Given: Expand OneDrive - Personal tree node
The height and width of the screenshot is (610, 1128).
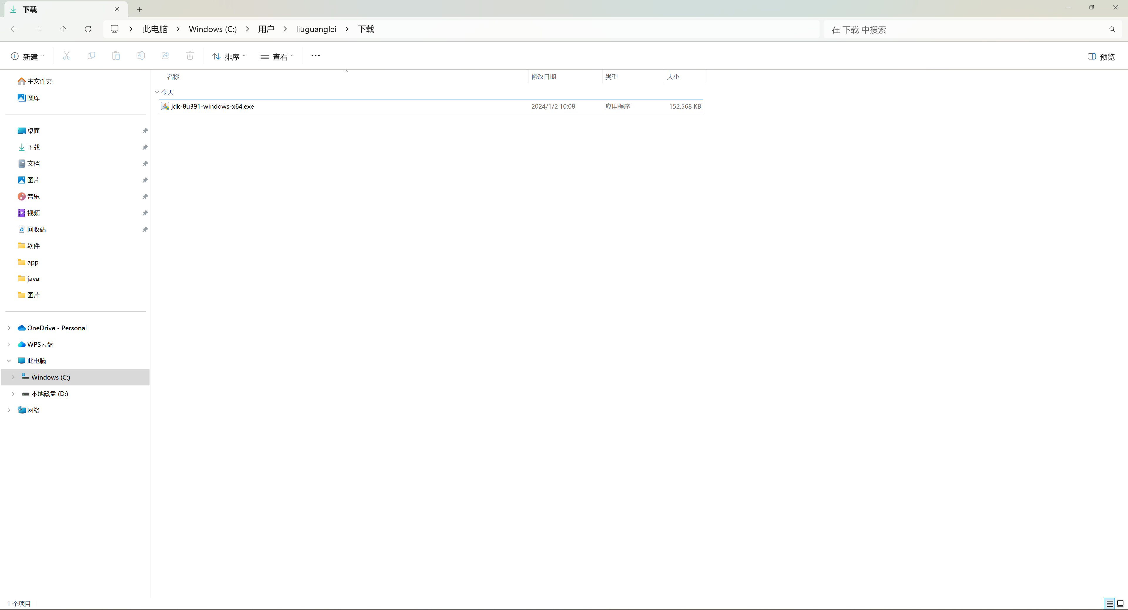Looking at the screenshot, I should (9, 328).
